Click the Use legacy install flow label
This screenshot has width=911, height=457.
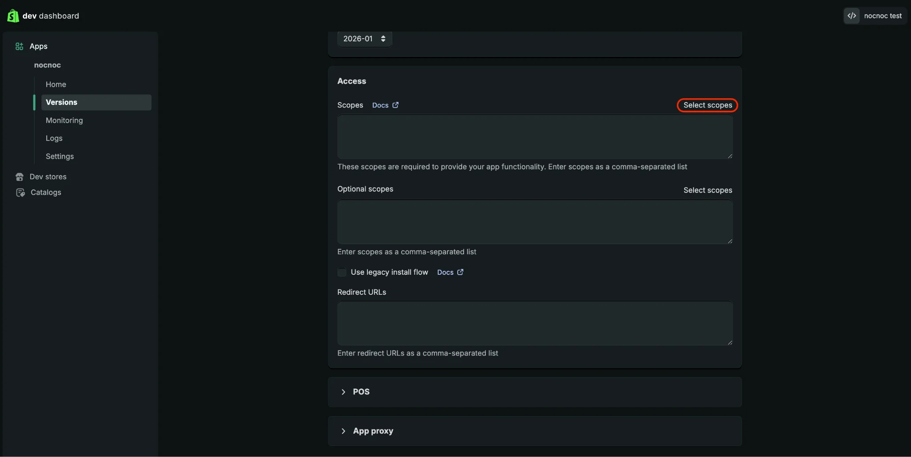[389, 272]
